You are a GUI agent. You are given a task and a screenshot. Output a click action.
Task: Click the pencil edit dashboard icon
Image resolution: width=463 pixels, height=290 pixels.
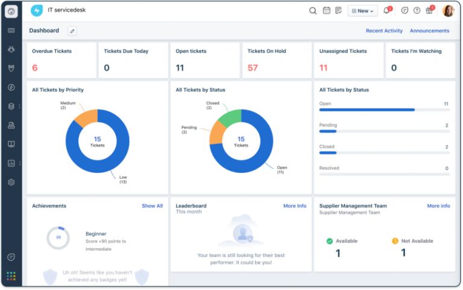pyautogui.click(x=72, y=31)
